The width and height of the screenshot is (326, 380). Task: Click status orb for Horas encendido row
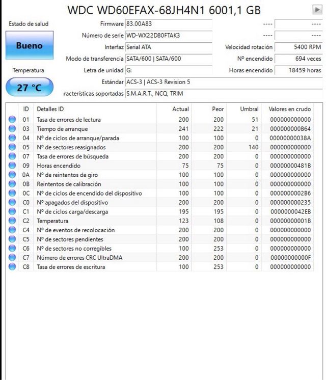pyautogui.click(x=12, y=166)
